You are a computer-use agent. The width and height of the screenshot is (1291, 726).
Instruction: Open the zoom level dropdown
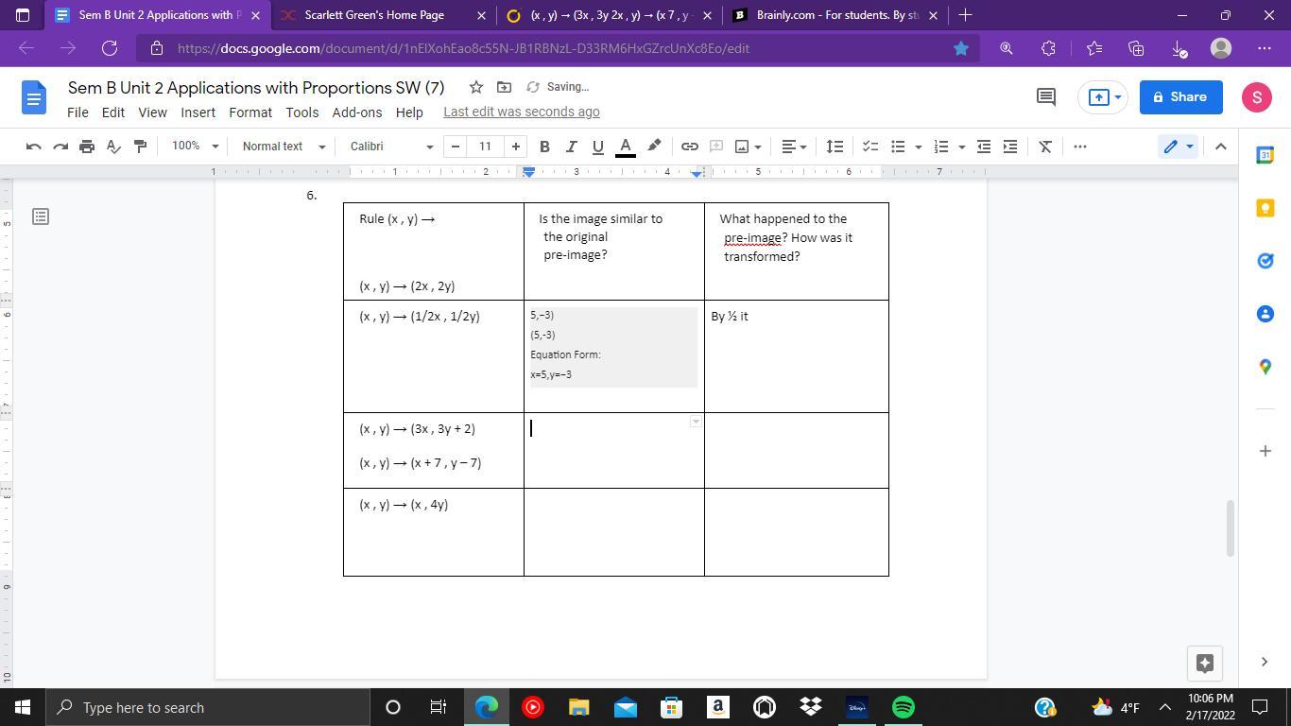195,147
